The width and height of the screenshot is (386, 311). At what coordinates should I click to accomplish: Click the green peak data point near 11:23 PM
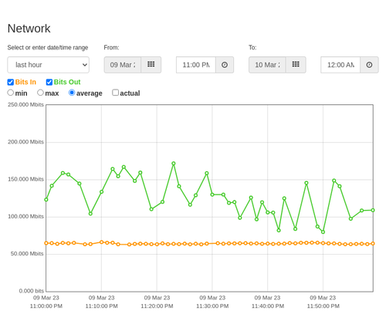point(174,164)
